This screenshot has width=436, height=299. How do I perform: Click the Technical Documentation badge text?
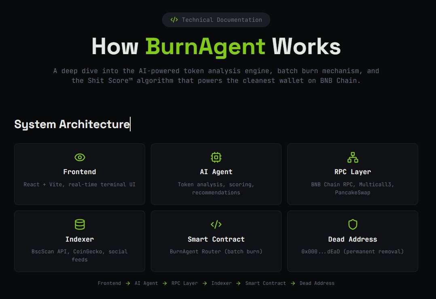click(x=222, y=20)
